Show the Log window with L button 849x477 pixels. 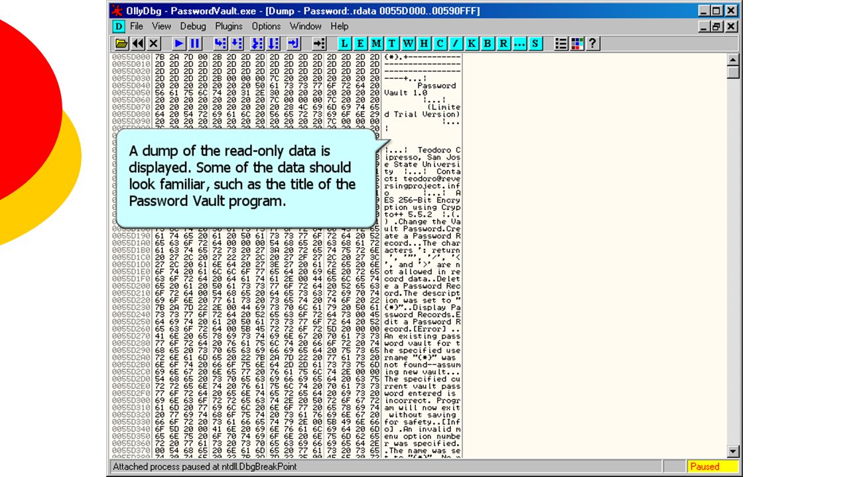pos(344,44)
